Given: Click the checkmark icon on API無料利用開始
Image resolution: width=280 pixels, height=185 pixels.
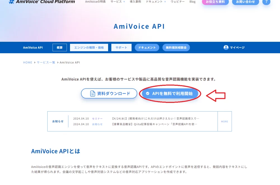Looking at the screenshot, I should pyautogui.click(x=148, y=94).
